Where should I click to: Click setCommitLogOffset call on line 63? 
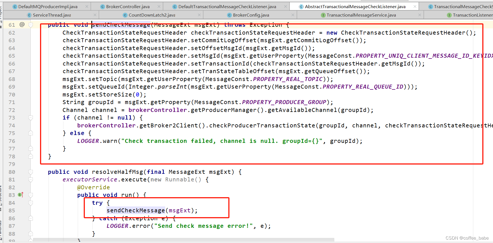[224, 40]
